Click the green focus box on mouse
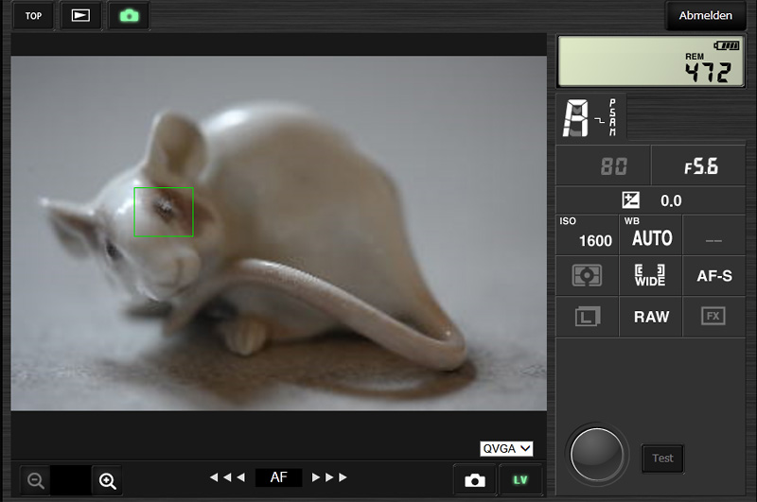Image resolution: width=757 pixels, height=502 pixels. click(x=164, y=212)
